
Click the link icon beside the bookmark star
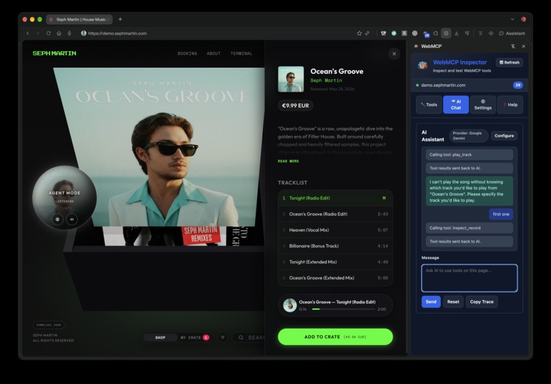pos(367,33)
